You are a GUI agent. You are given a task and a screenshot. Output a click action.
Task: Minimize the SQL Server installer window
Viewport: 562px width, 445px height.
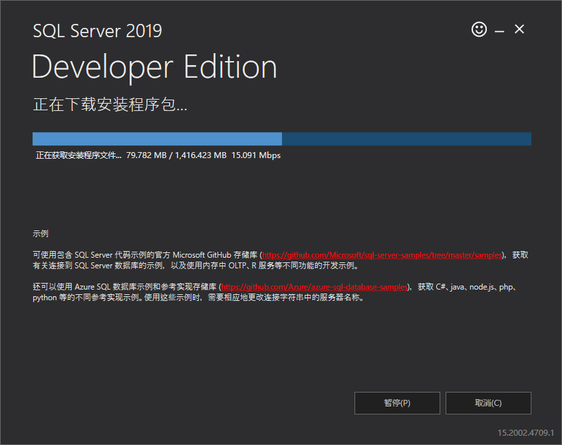[499, 31]
